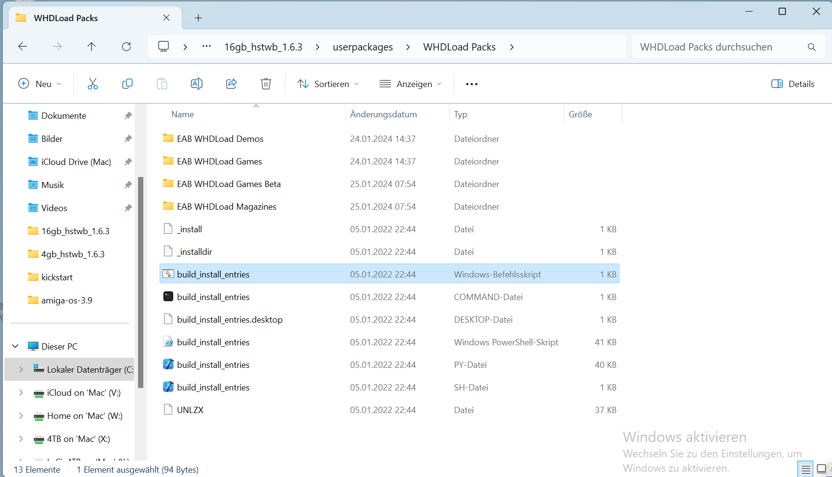Image resolution: width=832 pixels, height=477 pixels.
Task: Click the userpackages breadcrumb
Action: (x=363, y=47)
